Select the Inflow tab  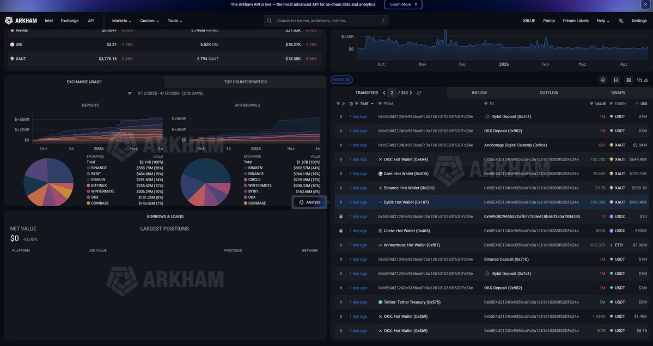point(479,92)
